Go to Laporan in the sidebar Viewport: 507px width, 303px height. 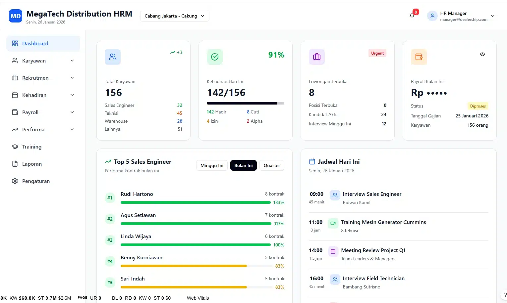pyautogui.click(x=32, y=164)
